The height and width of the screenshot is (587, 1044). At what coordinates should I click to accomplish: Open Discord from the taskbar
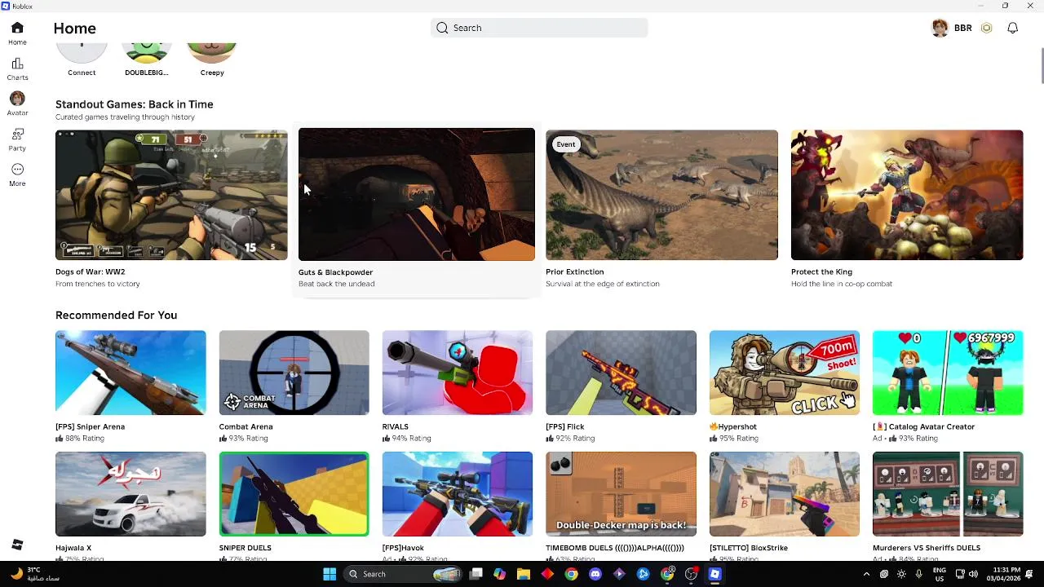click(x=595, y=574)
